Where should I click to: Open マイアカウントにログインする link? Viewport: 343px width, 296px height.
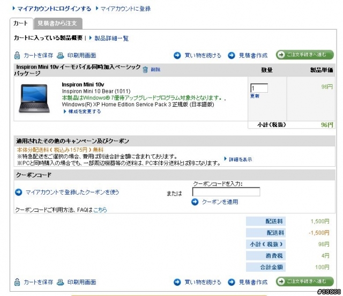(54, 9)
